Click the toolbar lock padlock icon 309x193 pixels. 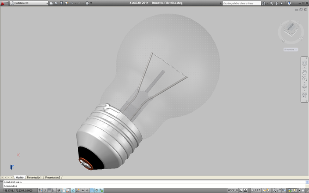pyautogui.click(x=279, y=190)
